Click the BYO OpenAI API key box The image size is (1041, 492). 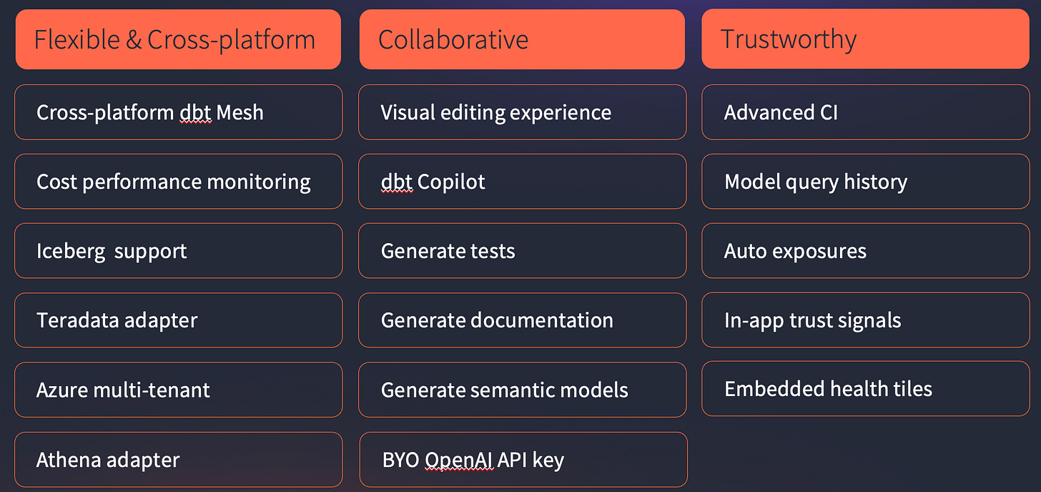523,459
